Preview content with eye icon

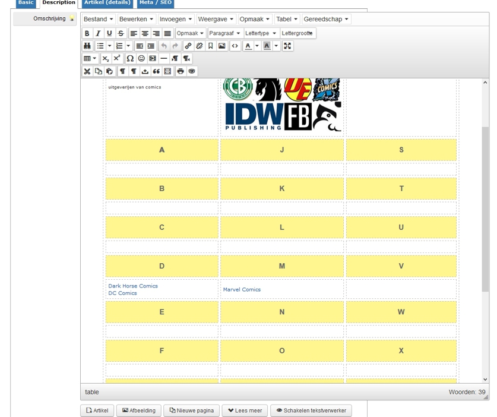[192, 71]
